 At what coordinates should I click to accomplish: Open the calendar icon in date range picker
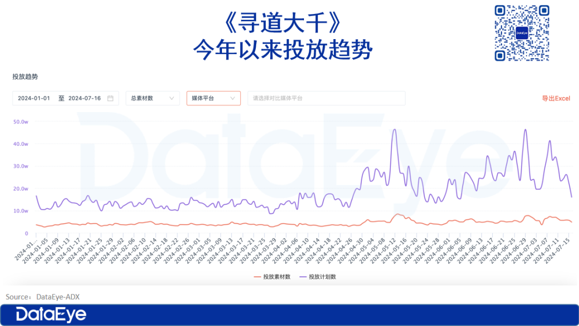click(110, 98)
